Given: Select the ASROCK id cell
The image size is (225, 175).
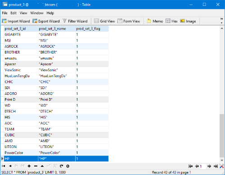Looking at the screenshot, I should coord(21,46).
